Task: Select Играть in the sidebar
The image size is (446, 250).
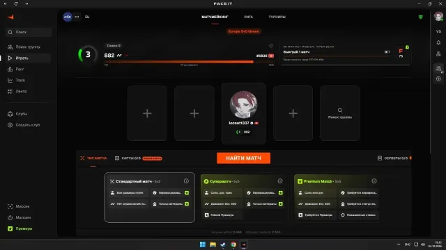Action: pos(28,58)
